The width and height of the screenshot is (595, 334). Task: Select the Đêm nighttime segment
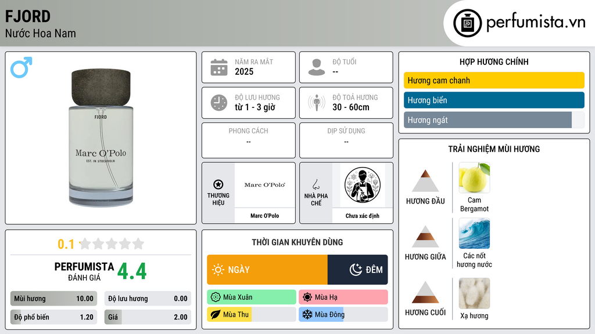click(x=357, y=270)
